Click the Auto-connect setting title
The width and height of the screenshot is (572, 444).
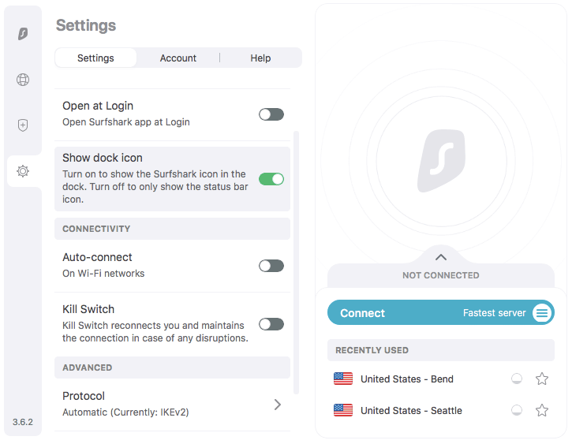pyautogui.click(x=97, y=257)
